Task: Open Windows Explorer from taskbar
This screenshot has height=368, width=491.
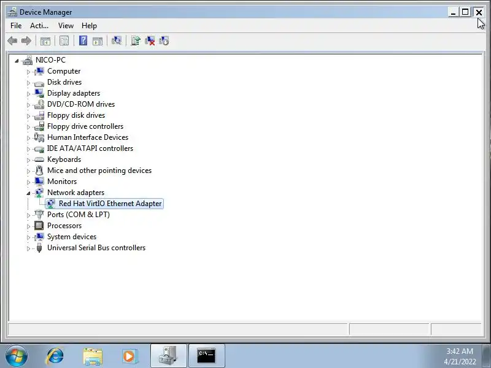Action: [x=93, y=356]
